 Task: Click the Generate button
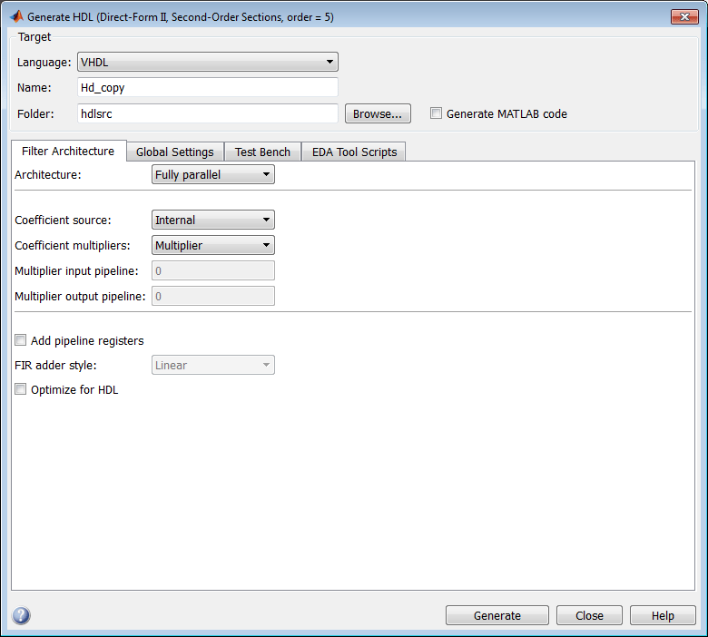[x=497, y=615]
